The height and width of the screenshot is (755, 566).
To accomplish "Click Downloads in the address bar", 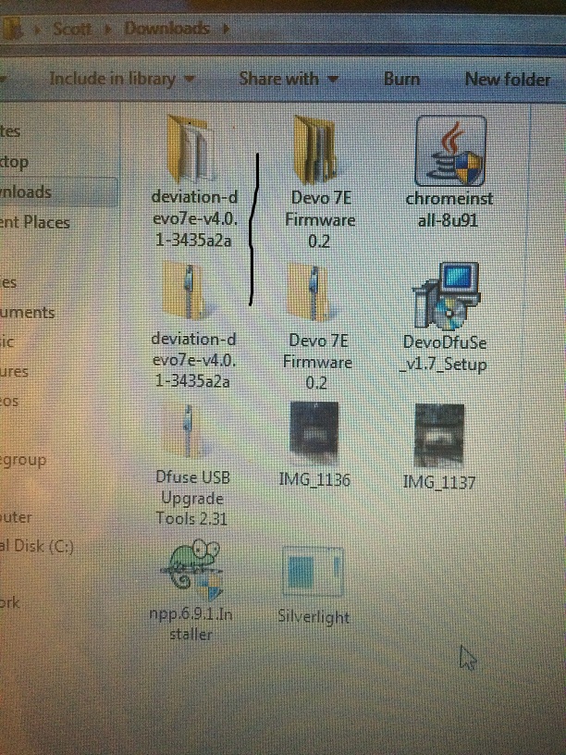I will tap(166, 29).
